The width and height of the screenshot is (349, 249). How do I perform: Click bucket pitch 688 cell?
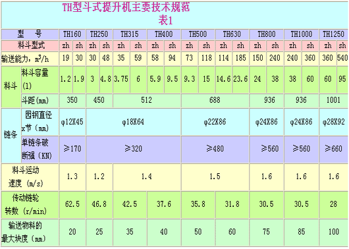pyautogui.click(x=215, y=100)
